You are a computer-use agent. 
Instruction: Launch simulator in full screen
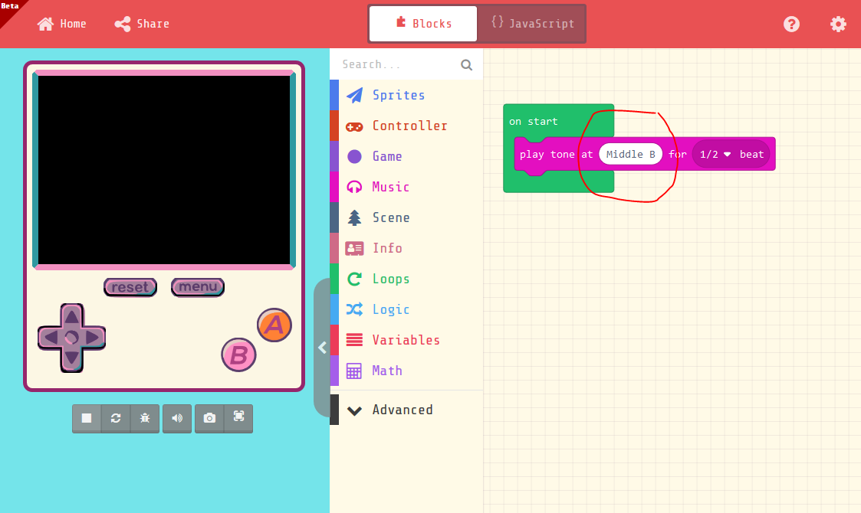coord(238,419)
